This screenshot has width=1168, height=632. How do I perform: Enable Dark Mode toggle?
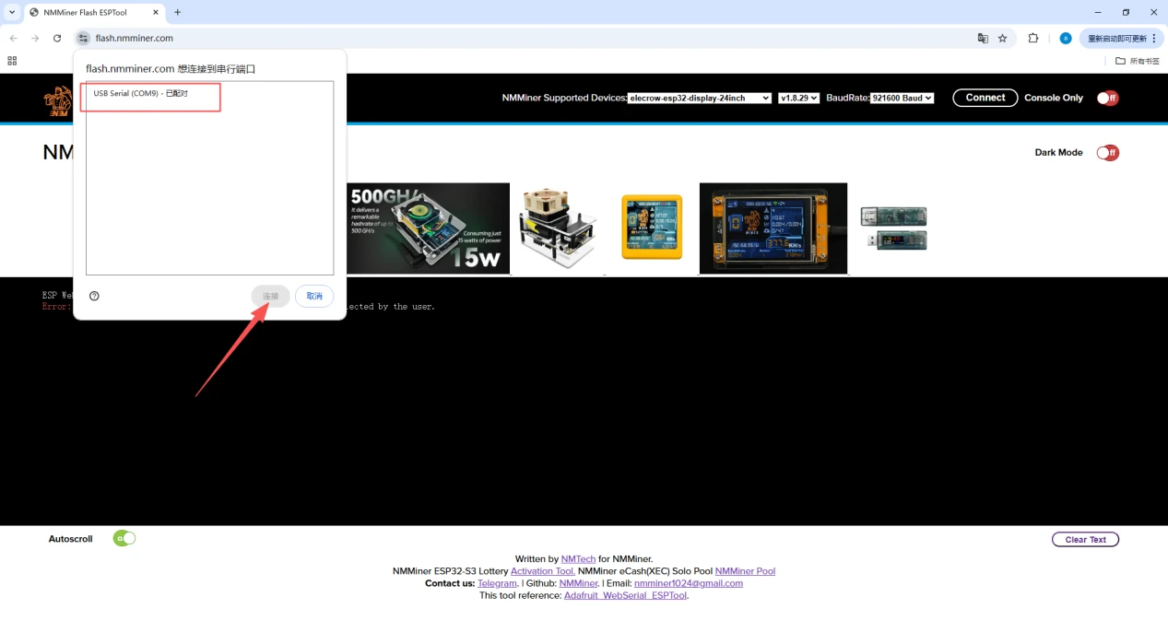pyautogui.click(x=1107, y=153)
